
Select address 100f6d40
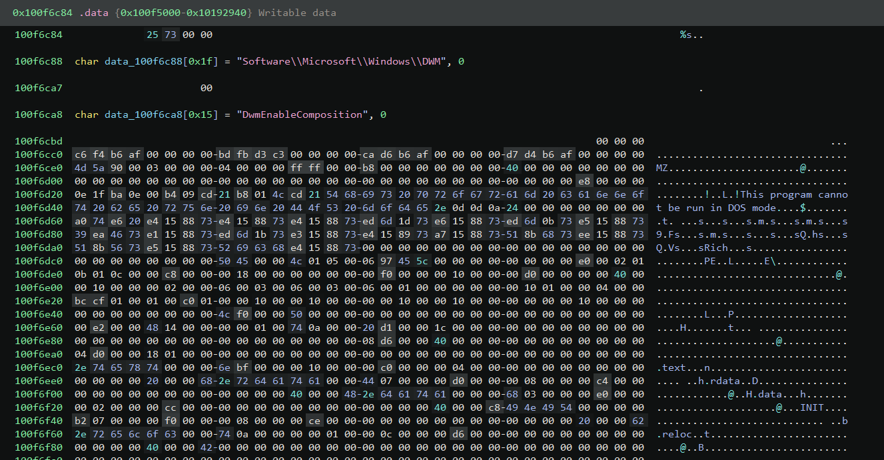coord(39,208)
